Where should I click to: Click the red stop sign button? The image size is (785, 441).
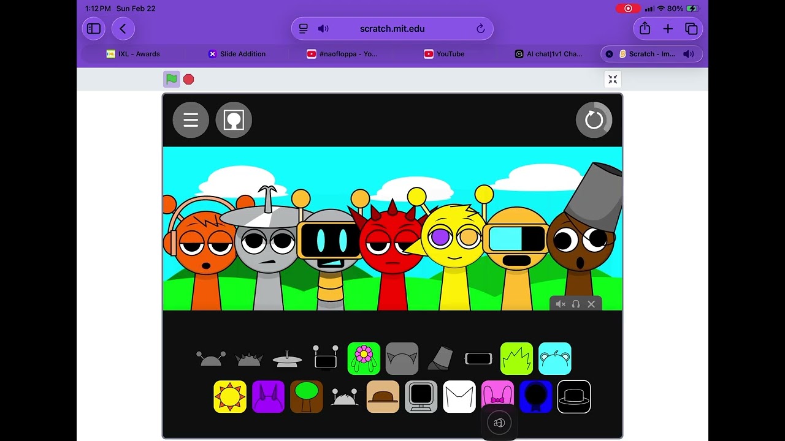(189, 79)
